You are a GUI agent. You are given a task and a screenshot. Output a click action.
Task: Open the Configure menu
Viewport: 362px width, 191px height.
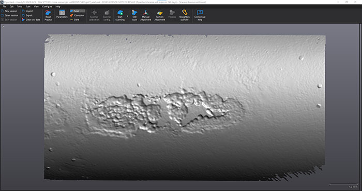tap(47, 6)
